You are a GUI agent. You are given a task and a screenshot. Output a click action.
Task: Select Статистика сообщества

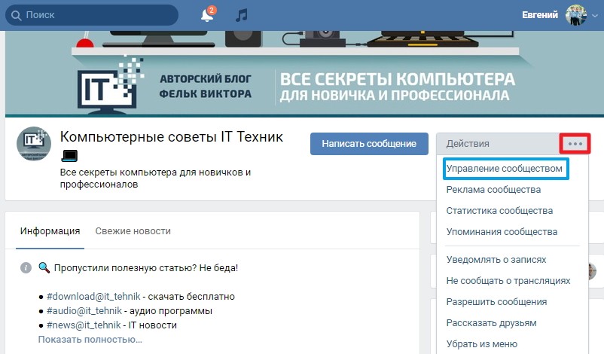499,211
